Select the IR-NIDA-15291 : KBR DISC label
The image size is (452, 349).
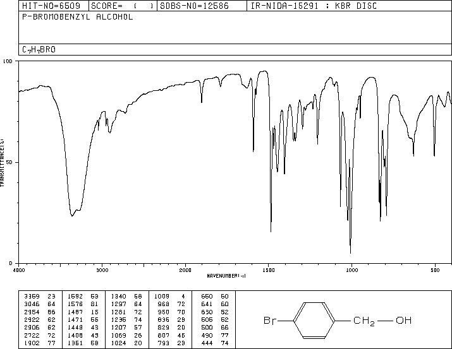pyautogui.click(x=314, y=6)
